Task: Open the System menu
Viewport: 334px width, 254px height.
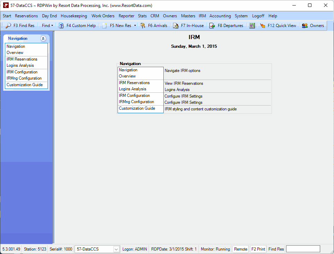Action: tap(241, 16)
